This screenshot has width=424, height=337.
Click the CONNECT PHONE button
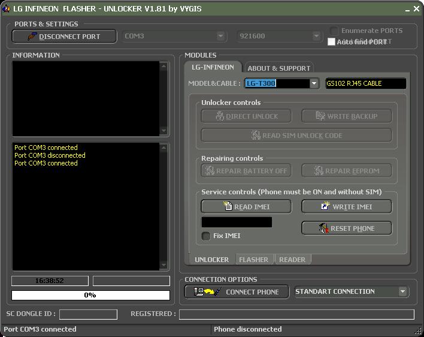(x=237, y=292)
